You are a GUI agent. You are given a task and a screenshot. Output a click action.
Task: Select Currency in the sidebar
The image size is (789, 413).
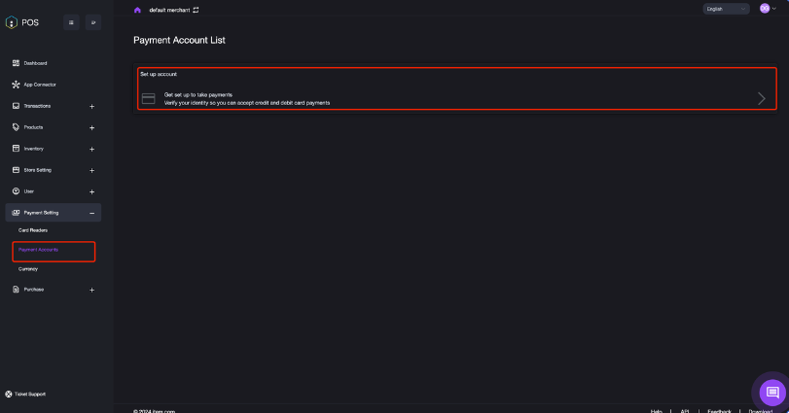(x=28, y=269)
